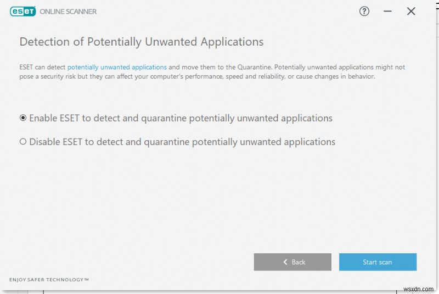This screenshot has height=294, width=439.
Task: Click the "Detection of Potentially Unwanted Applications" heading
Action: tap(142, 42)
